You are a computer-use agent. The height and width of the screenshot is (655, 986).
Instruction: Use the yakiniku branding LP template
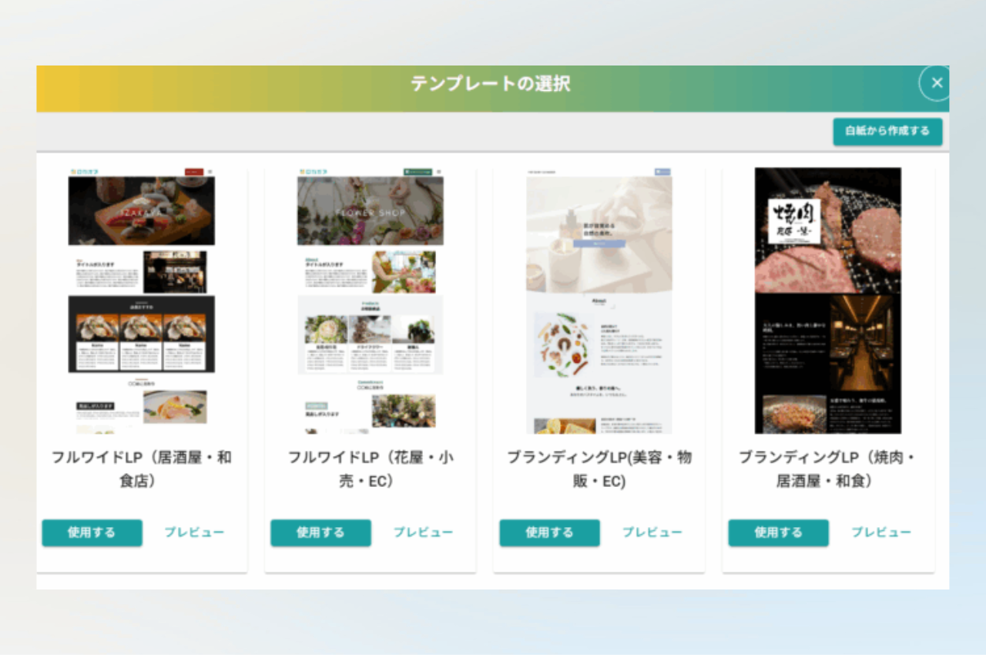coord(778,532)
